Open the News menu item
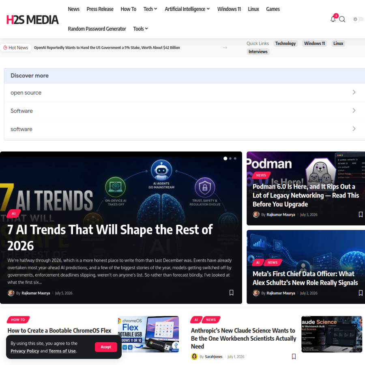 pyautogui.click(x=73, y=9)
